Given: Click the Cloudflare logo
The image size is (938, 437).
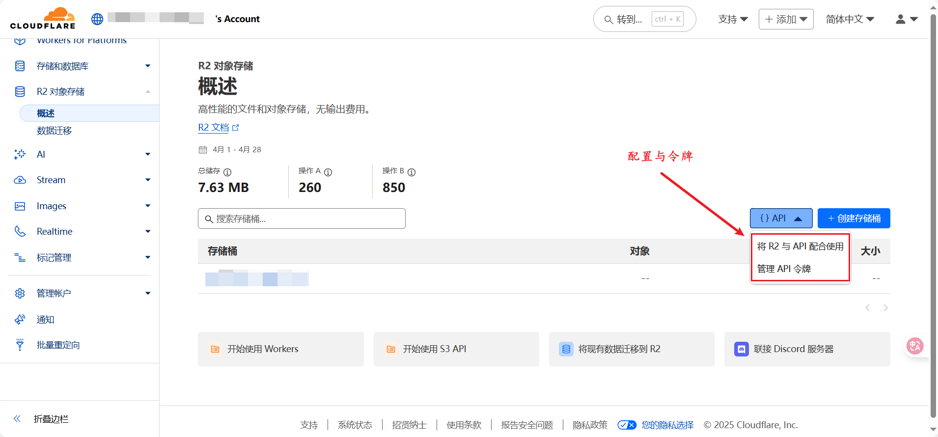Looking at the screenshot, I should pos(43,19).
